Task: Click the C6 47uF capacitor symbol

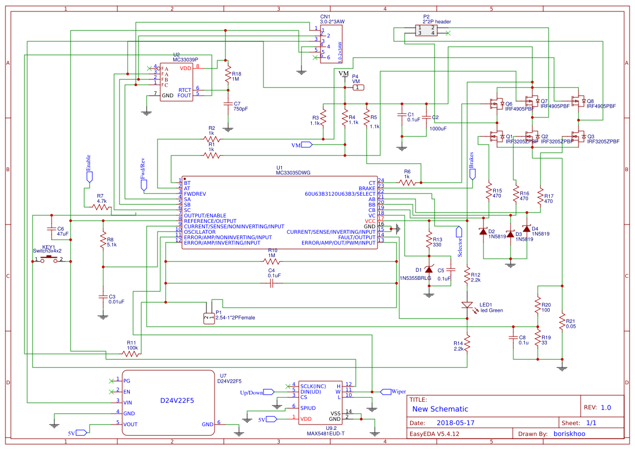Action: (52, 230)
